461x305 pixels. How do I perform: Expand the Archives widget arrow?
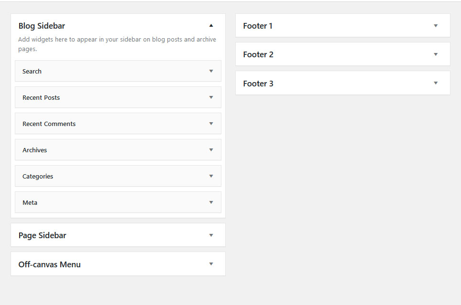click(211, 150)
